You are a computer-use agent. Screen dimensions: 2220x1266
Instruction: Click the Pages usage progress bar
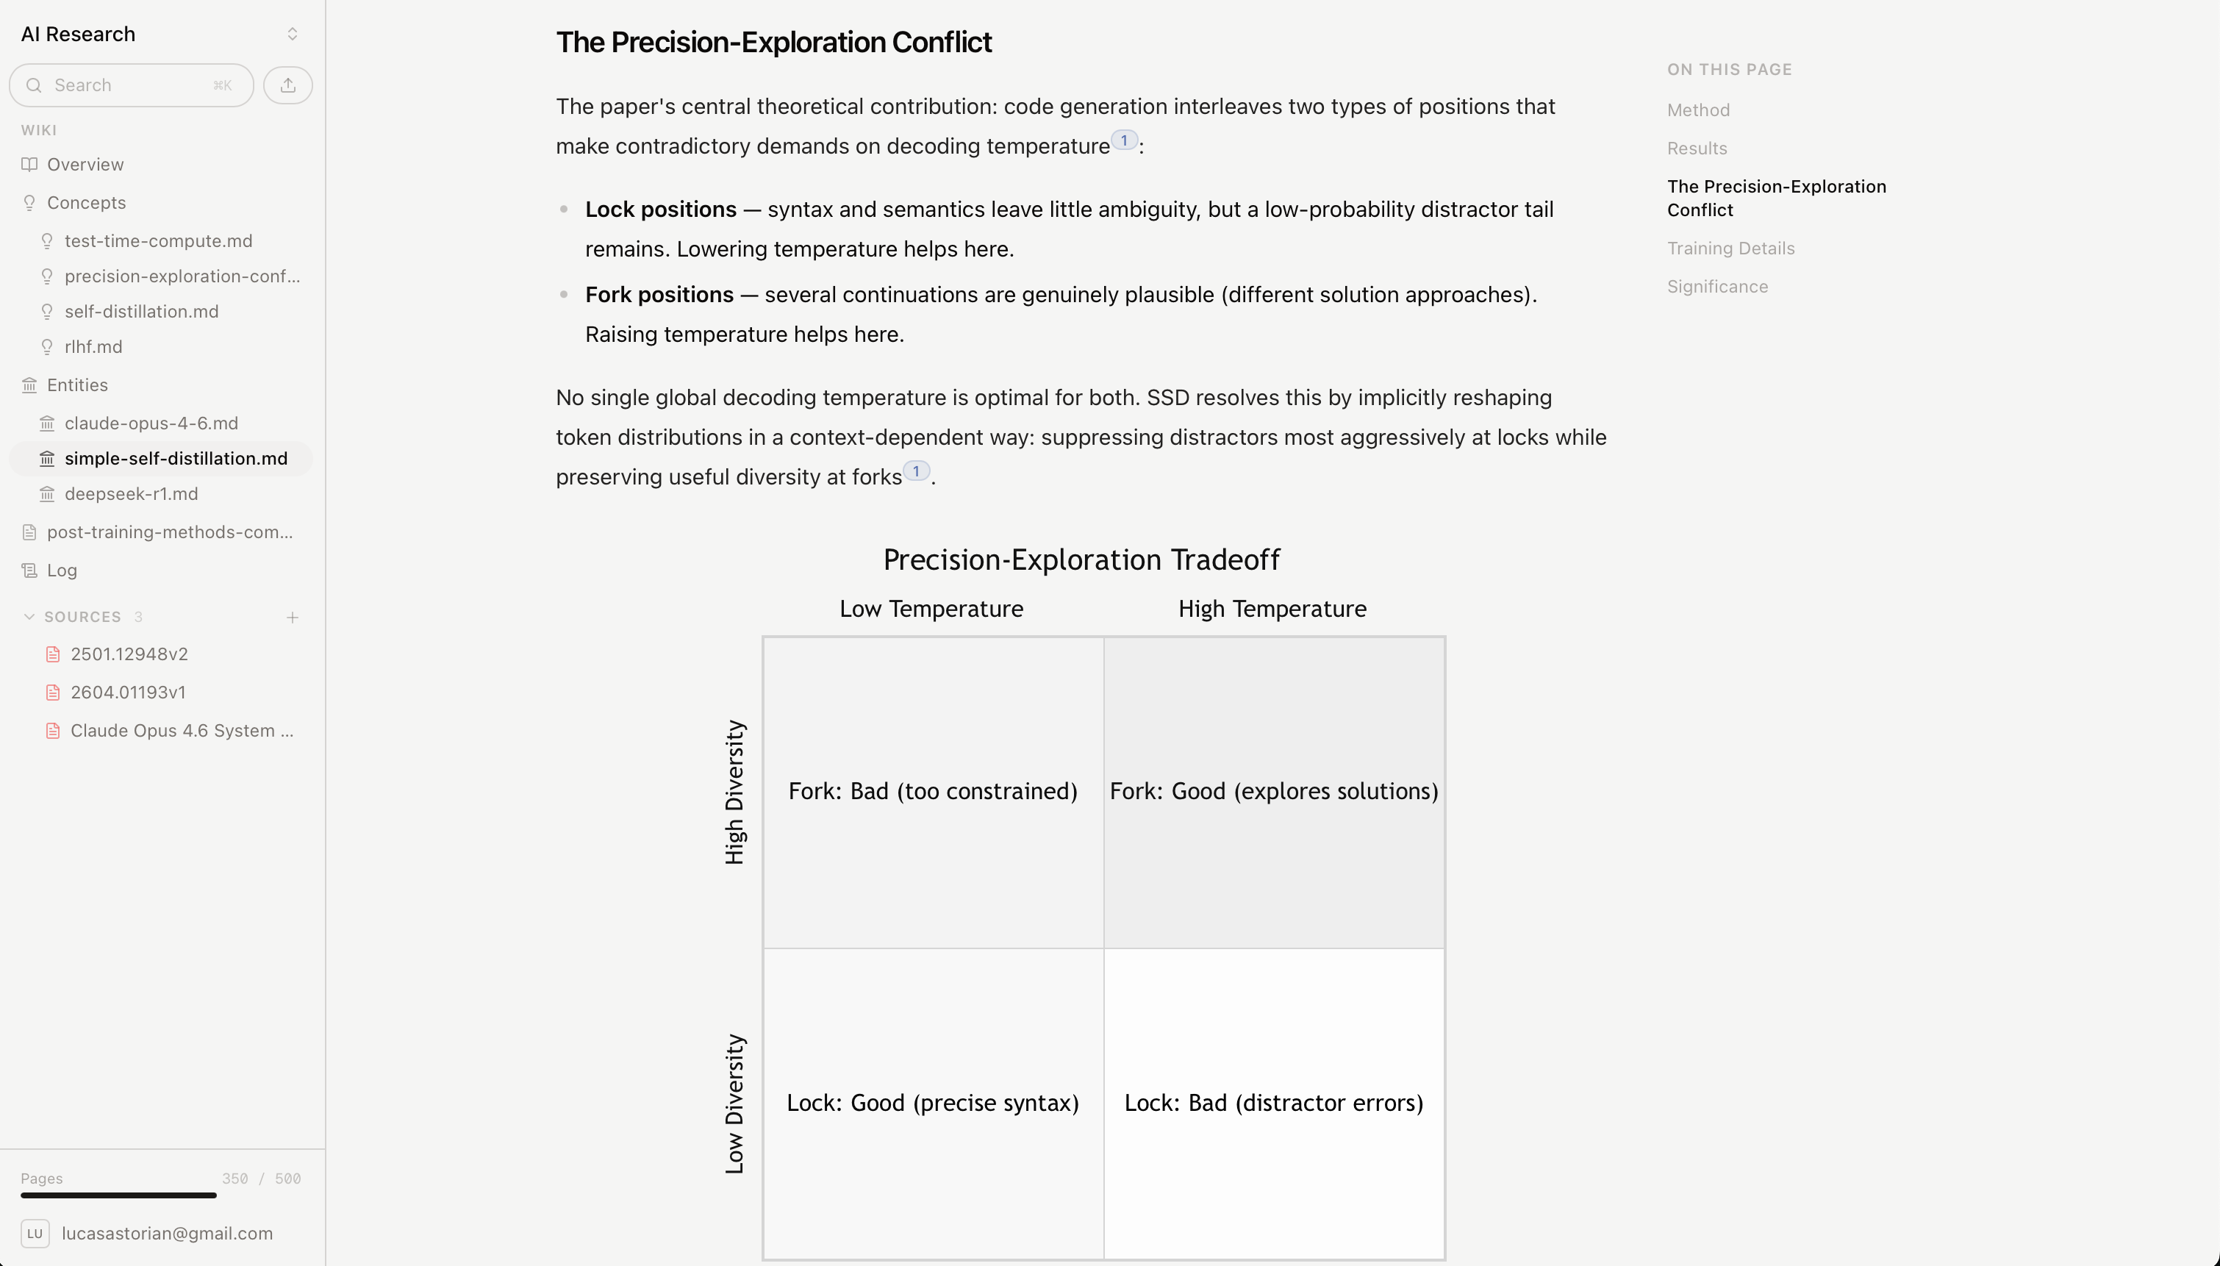point(119,1195)
